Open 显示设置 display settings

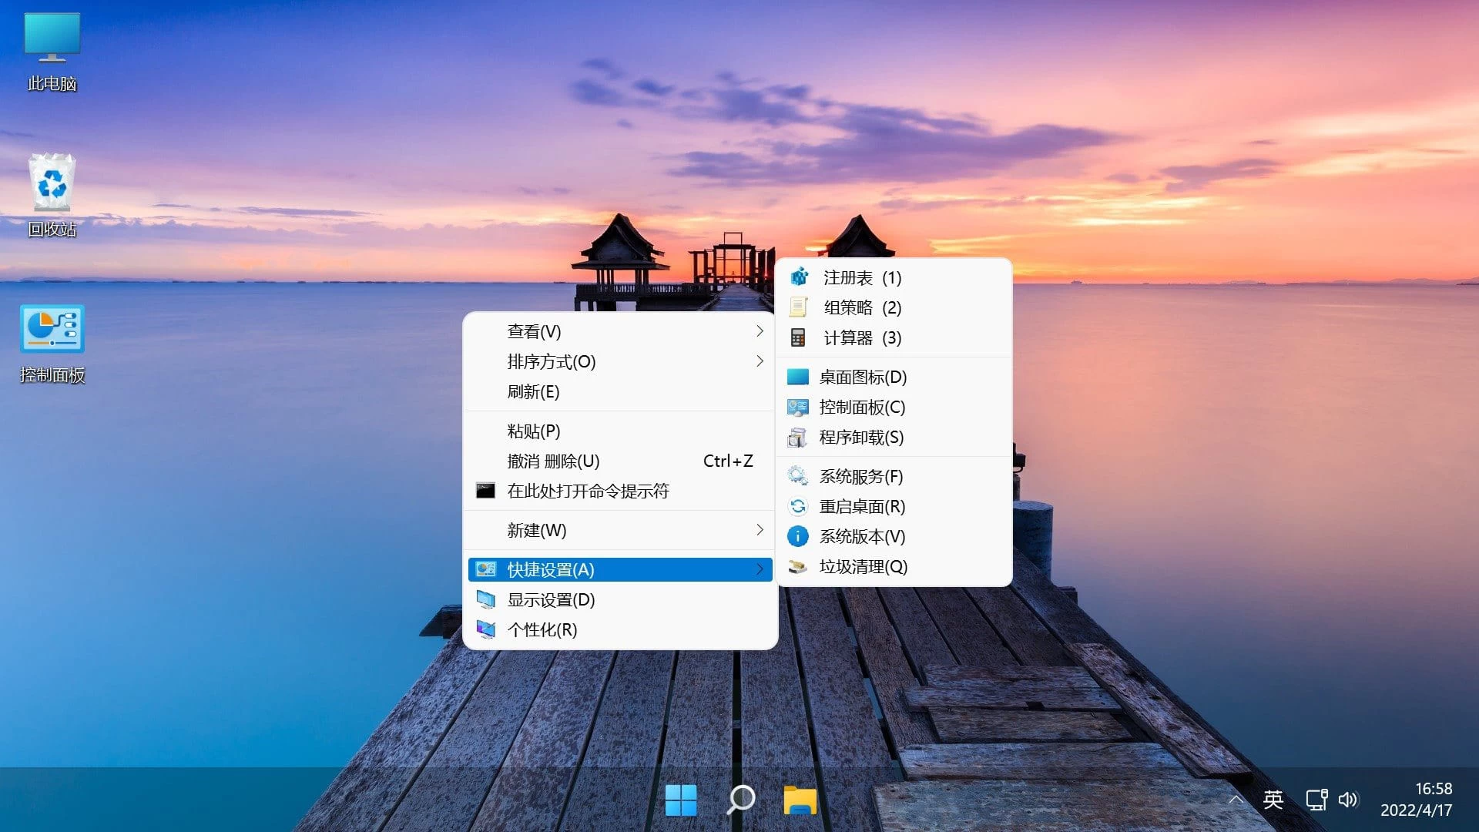pyautogui.click(x=549, y=599)
